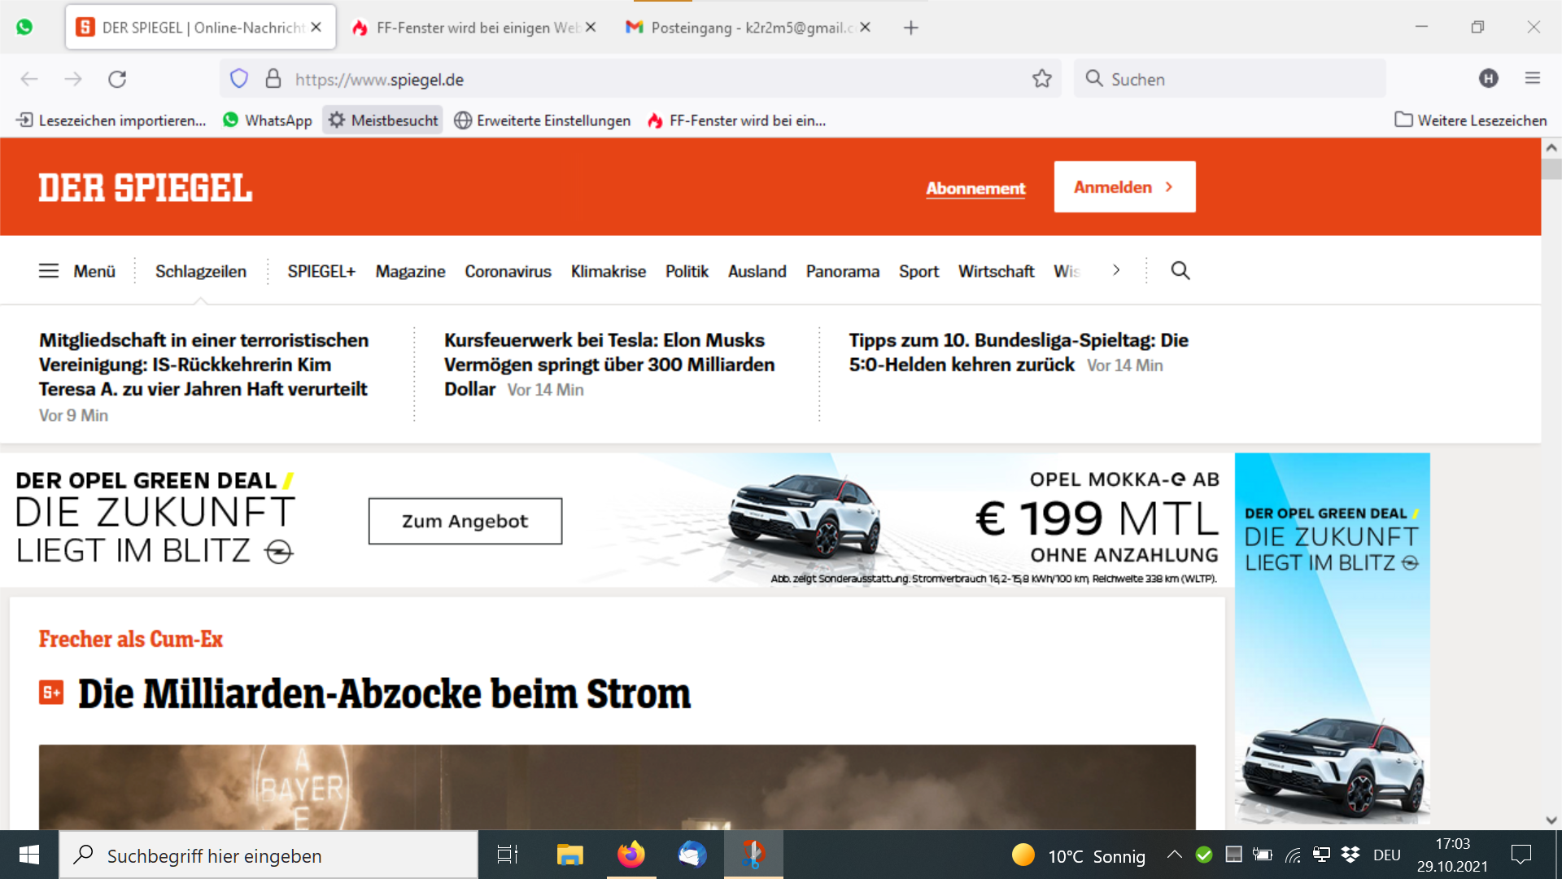Image resolution: width=1562 pixels, height=879 pixels.
Task: Click the Anmelden login button
Action: 1124,187
